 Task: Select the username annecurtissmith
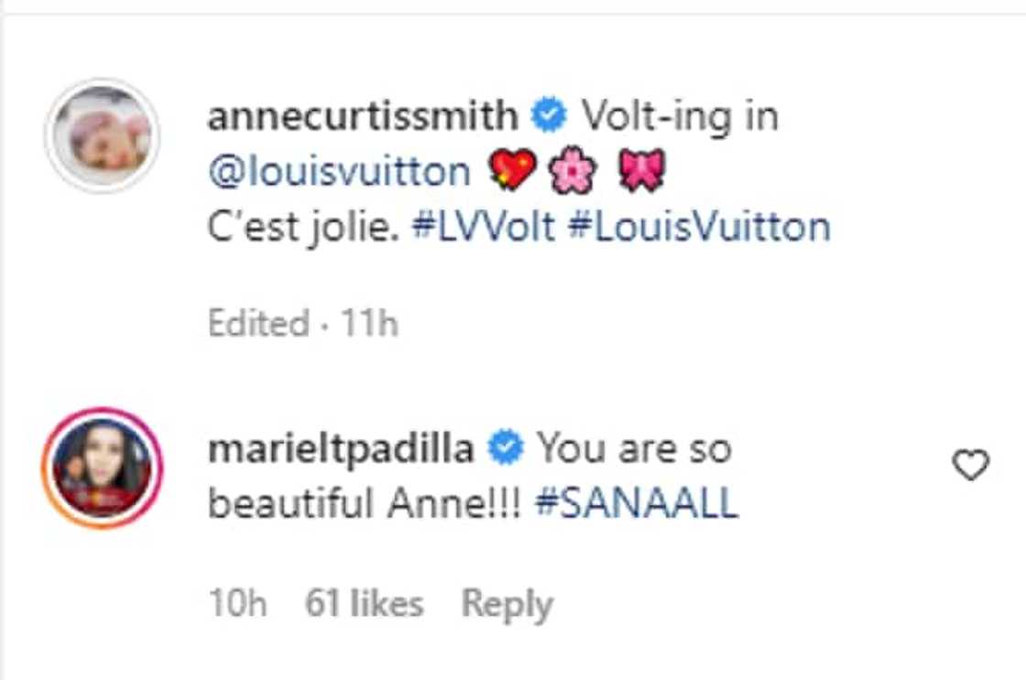click(x=359, y=114)
